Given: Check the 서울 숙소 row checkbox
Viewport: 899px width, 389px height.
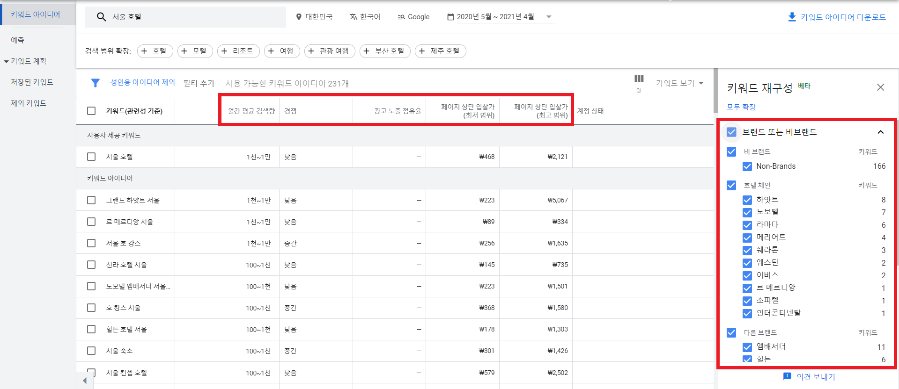Looking at the screenshot, I should click(x=91, y=351).
